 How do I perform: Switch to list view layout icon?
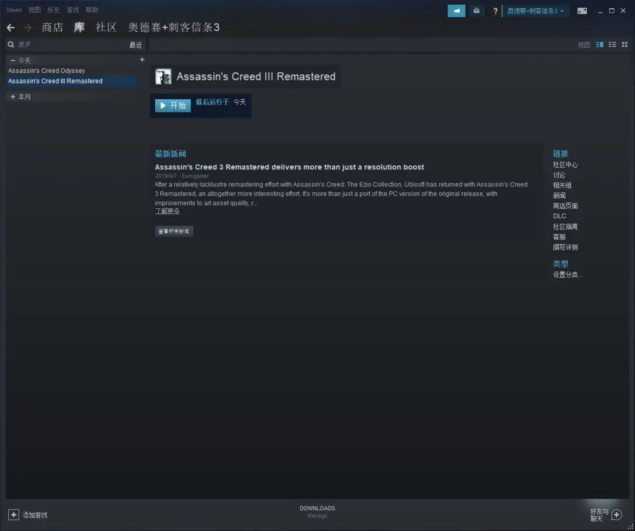(x=612, y=45)
